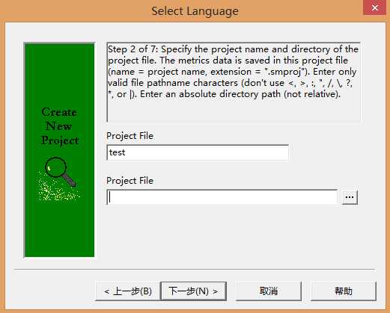Click the browse directory ellipsis button
The height and width of the screenshot is (313, 390).
(x=350, y=197)
